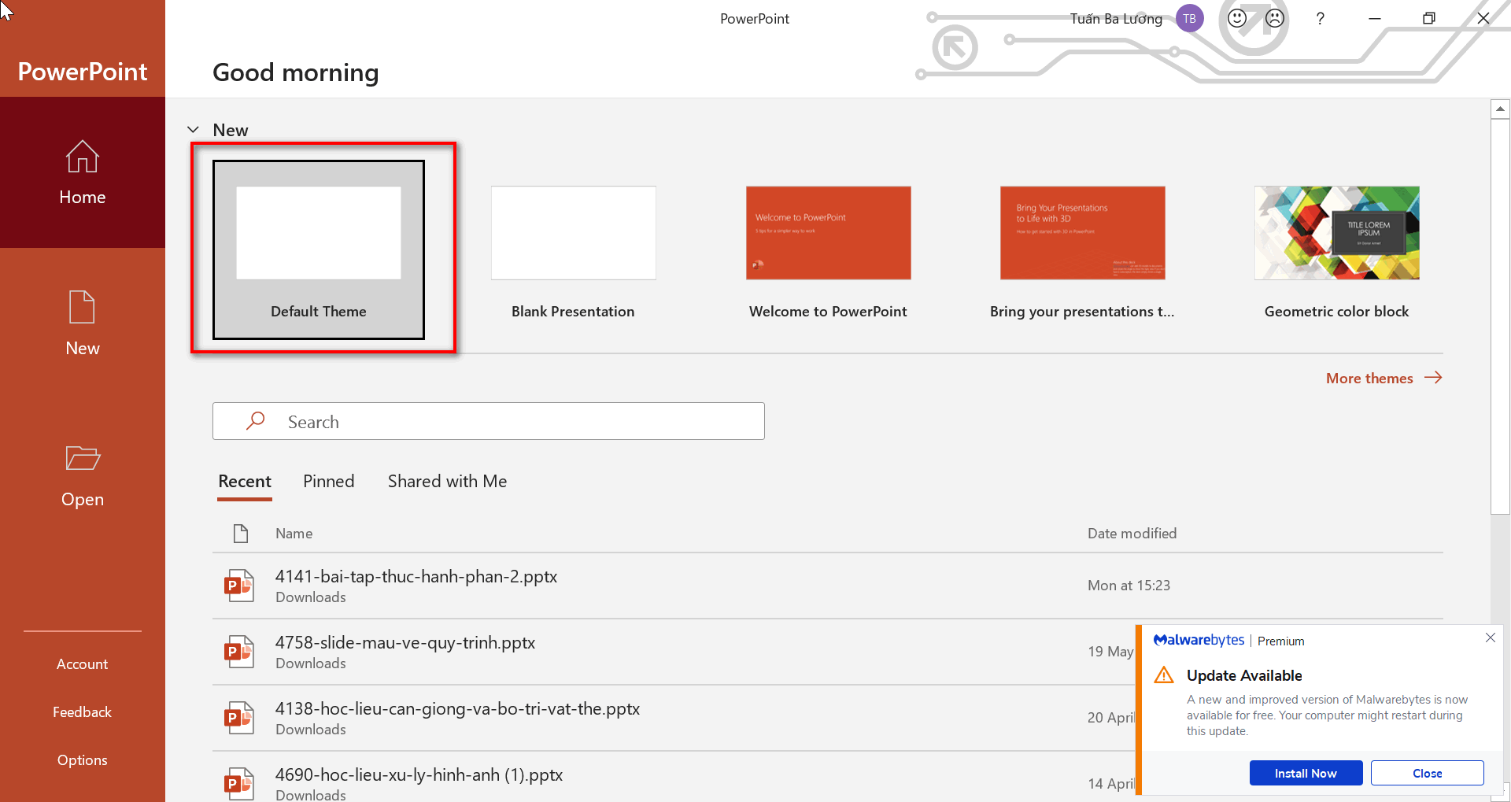Click the Malwarebytes logo in the popup

pyautogui.click(x=1199, y=640)
